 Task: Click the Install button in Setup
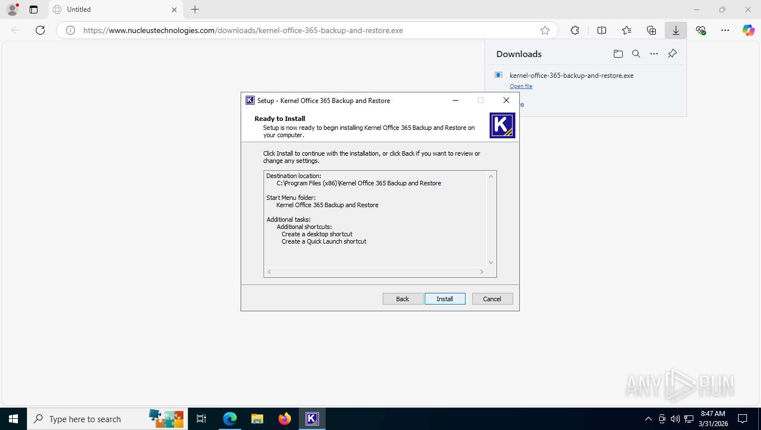(x=445, y=299)
